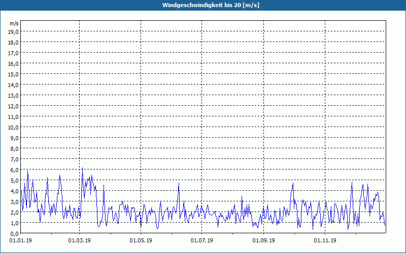Click the 15,0 value on the y-axis
The width and height of the screenshot is (406, 253).
14,74
